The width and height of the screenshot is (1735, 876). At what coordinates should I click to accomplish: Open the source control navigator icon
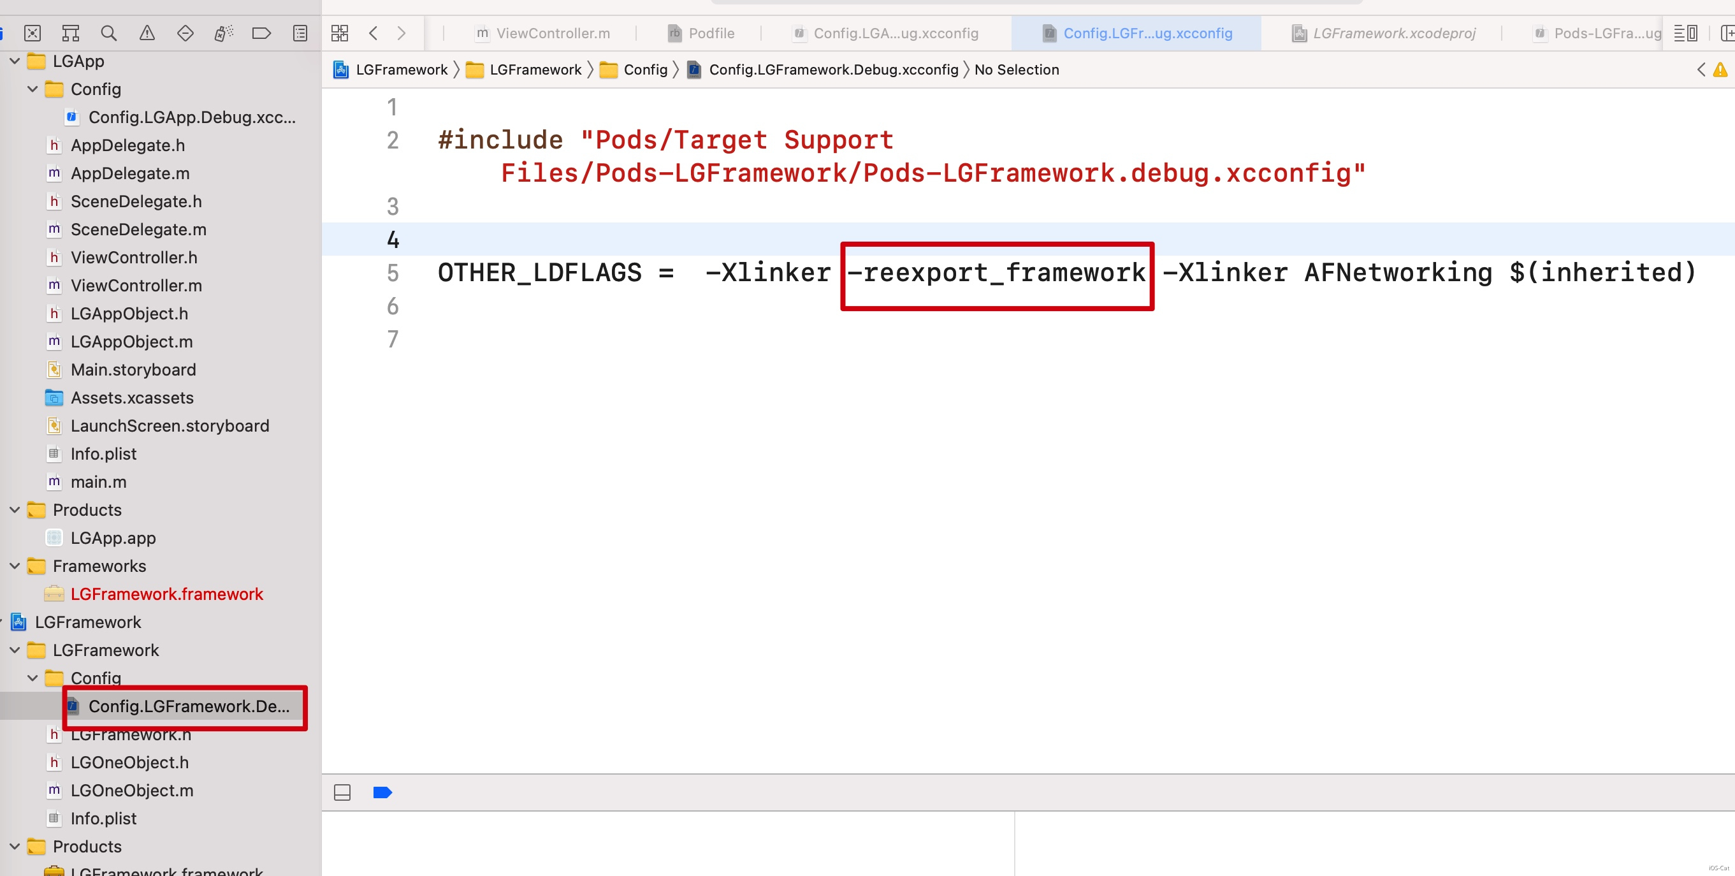[x=33, y=33]
